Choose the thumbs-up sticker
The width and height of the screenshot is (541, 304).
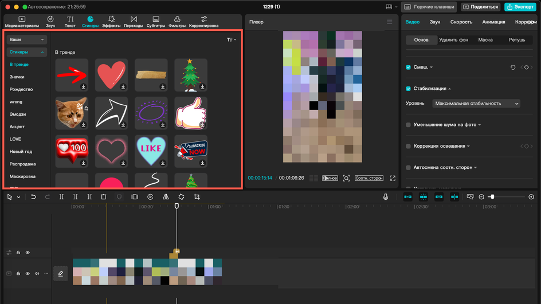191,113
